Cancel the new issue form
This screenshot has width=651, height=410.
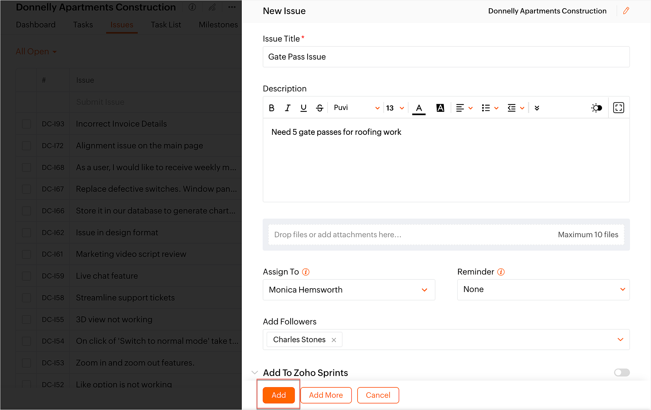pos(378,395)
